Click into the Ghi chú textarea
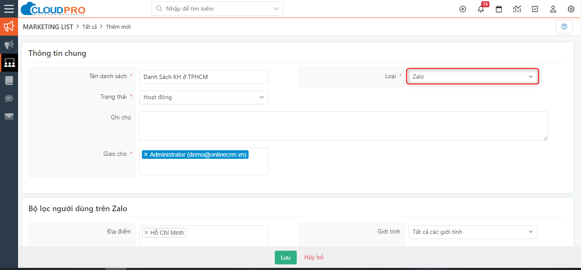 tap(344, 126)
